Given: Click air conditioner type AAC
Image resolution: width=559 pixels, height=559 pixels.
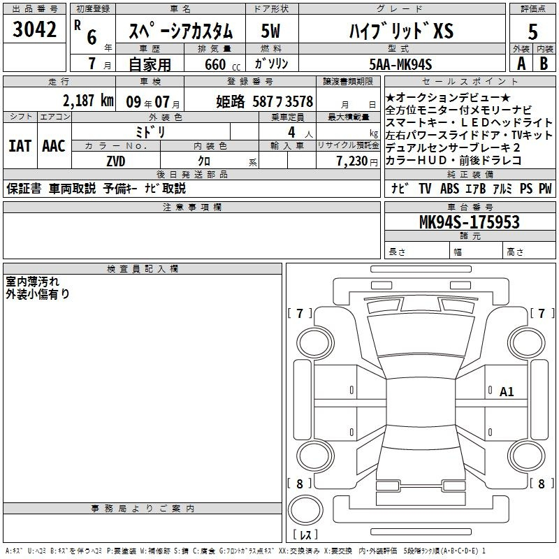Looking at the screenshot, I should (54, 146).
